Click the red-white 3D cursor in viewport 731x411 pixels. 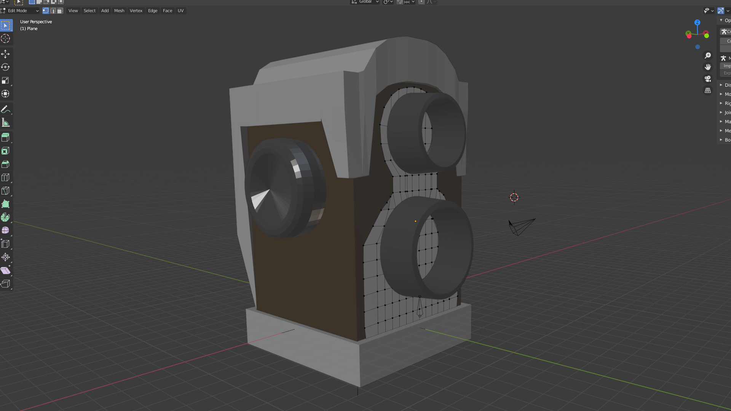[x=514, y=197]
